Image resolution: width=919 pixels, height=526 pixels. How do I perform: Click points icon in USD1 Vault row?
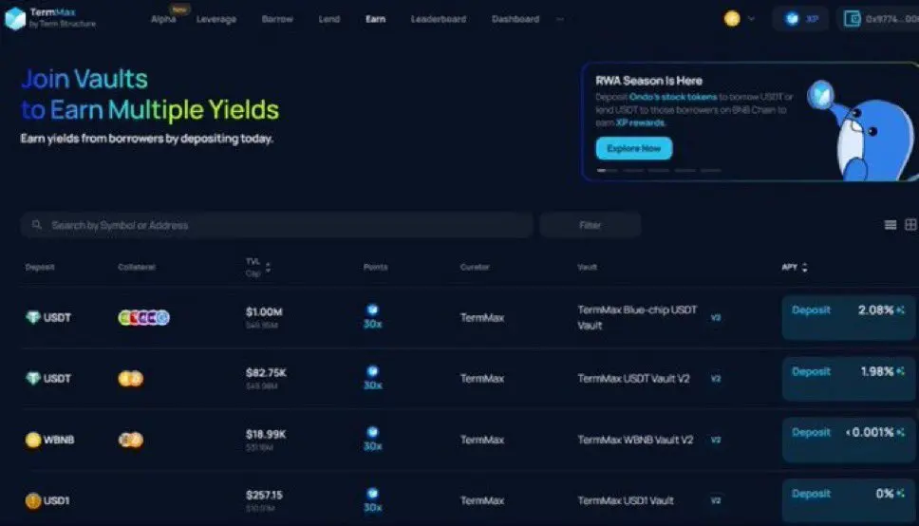tap(373, 493)
